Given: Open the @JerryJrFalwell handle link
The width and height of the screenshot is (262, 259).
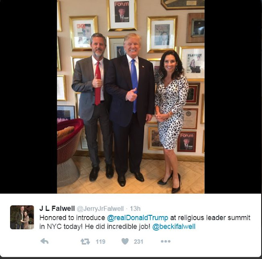Looking at the screenshot, I should point(100,208).
